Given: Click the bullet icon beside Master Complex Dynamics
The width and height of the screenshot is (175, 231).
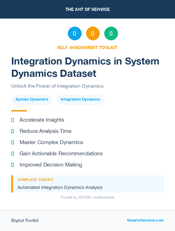Looking at the screenshot, I should click(13, 142).
